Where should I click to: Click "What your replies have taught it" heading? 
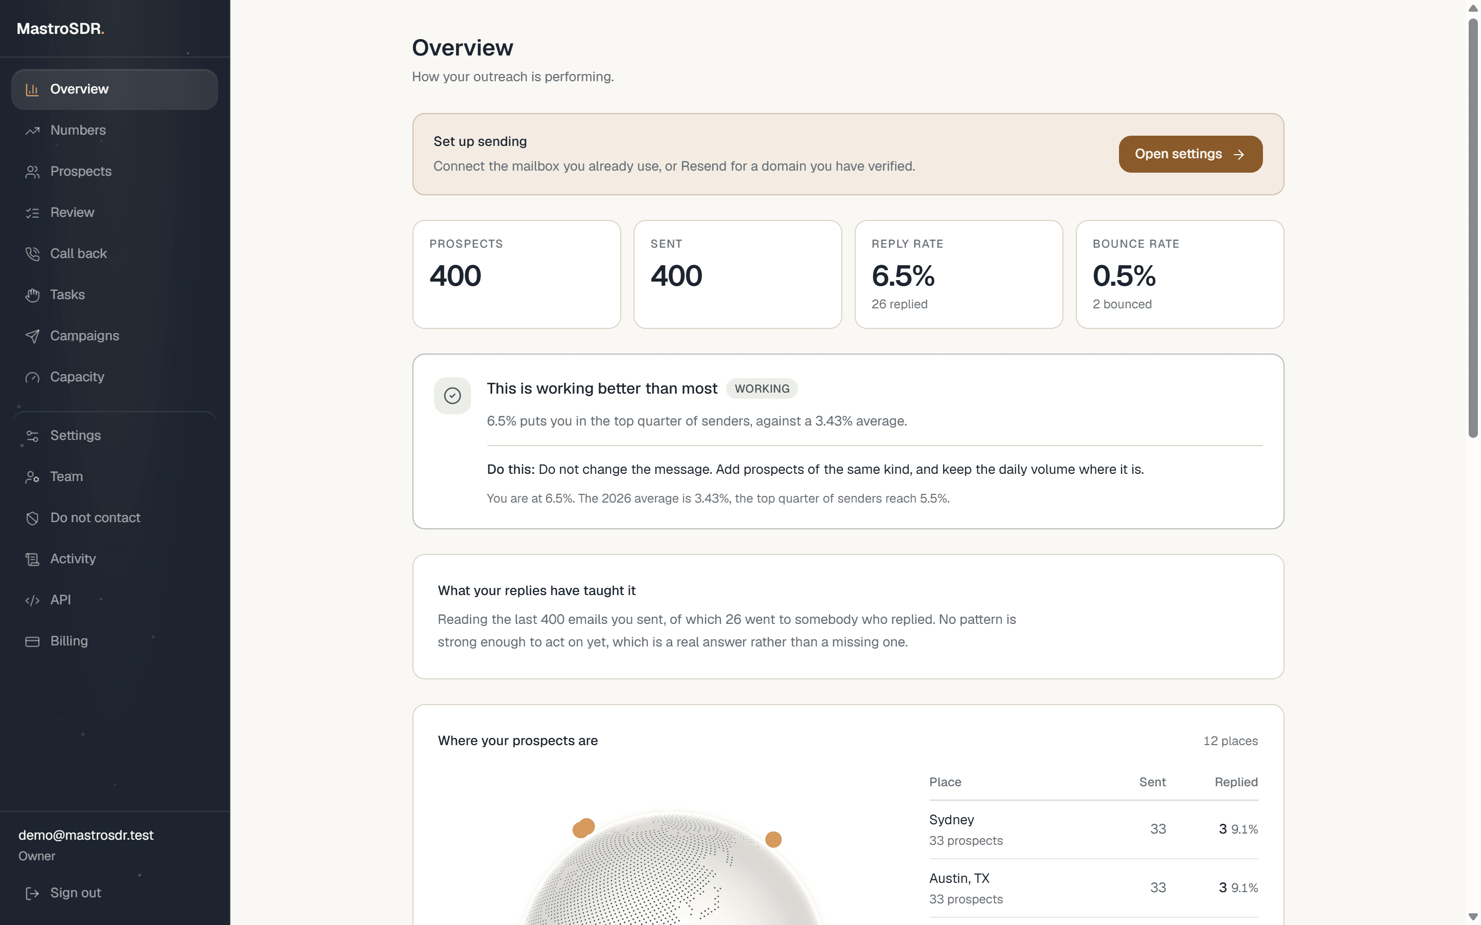tap(537, 591)
